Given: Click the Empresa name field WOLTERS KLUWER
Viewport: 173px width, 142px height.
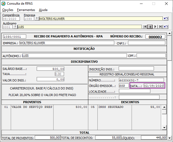Looking at the screenshot, I should coord(101,19).
